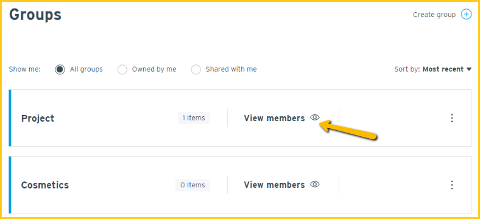Click View members for Cosmetics group
Image resolution: width=480 pixels, height=219 pixels.
pyautogui.click(x=274, y=185)
